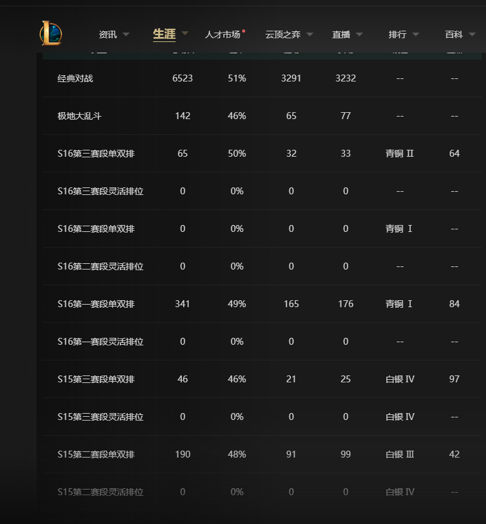Click the 97 points value
The width and height of the screenshot is (486, 524).
pos(454,379)
